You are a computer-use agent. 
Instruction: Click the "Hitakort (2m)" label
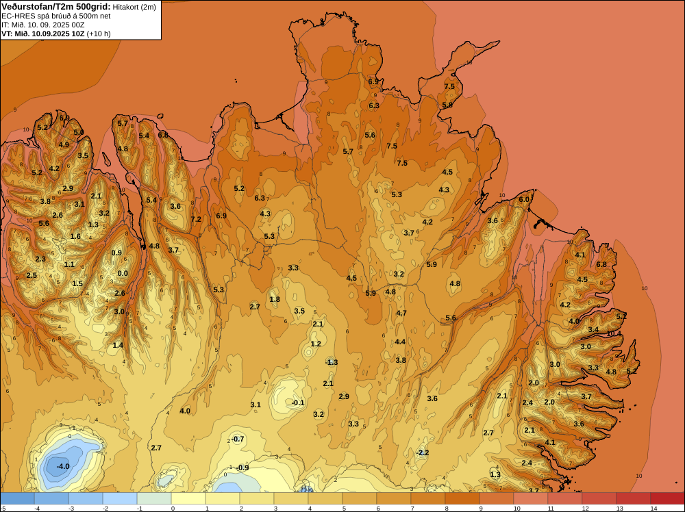point(134,7)
